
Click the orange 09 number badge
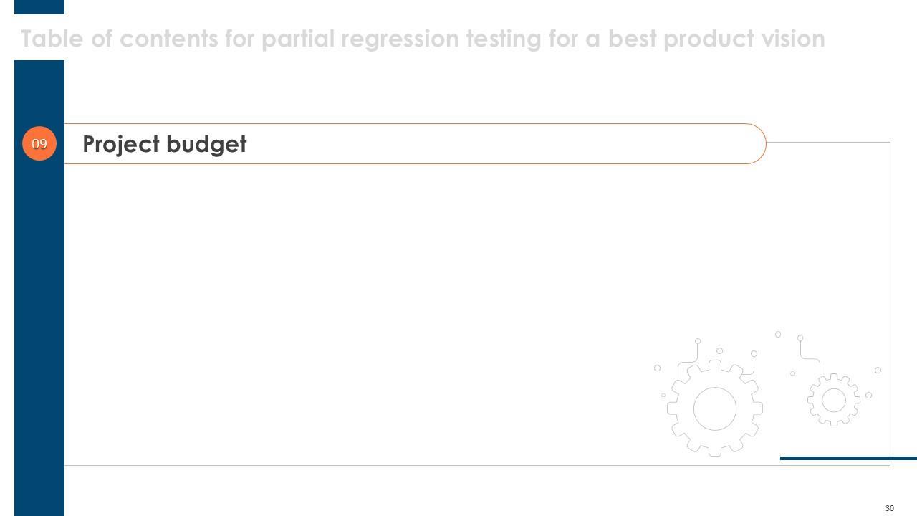[x=39, y=144]
